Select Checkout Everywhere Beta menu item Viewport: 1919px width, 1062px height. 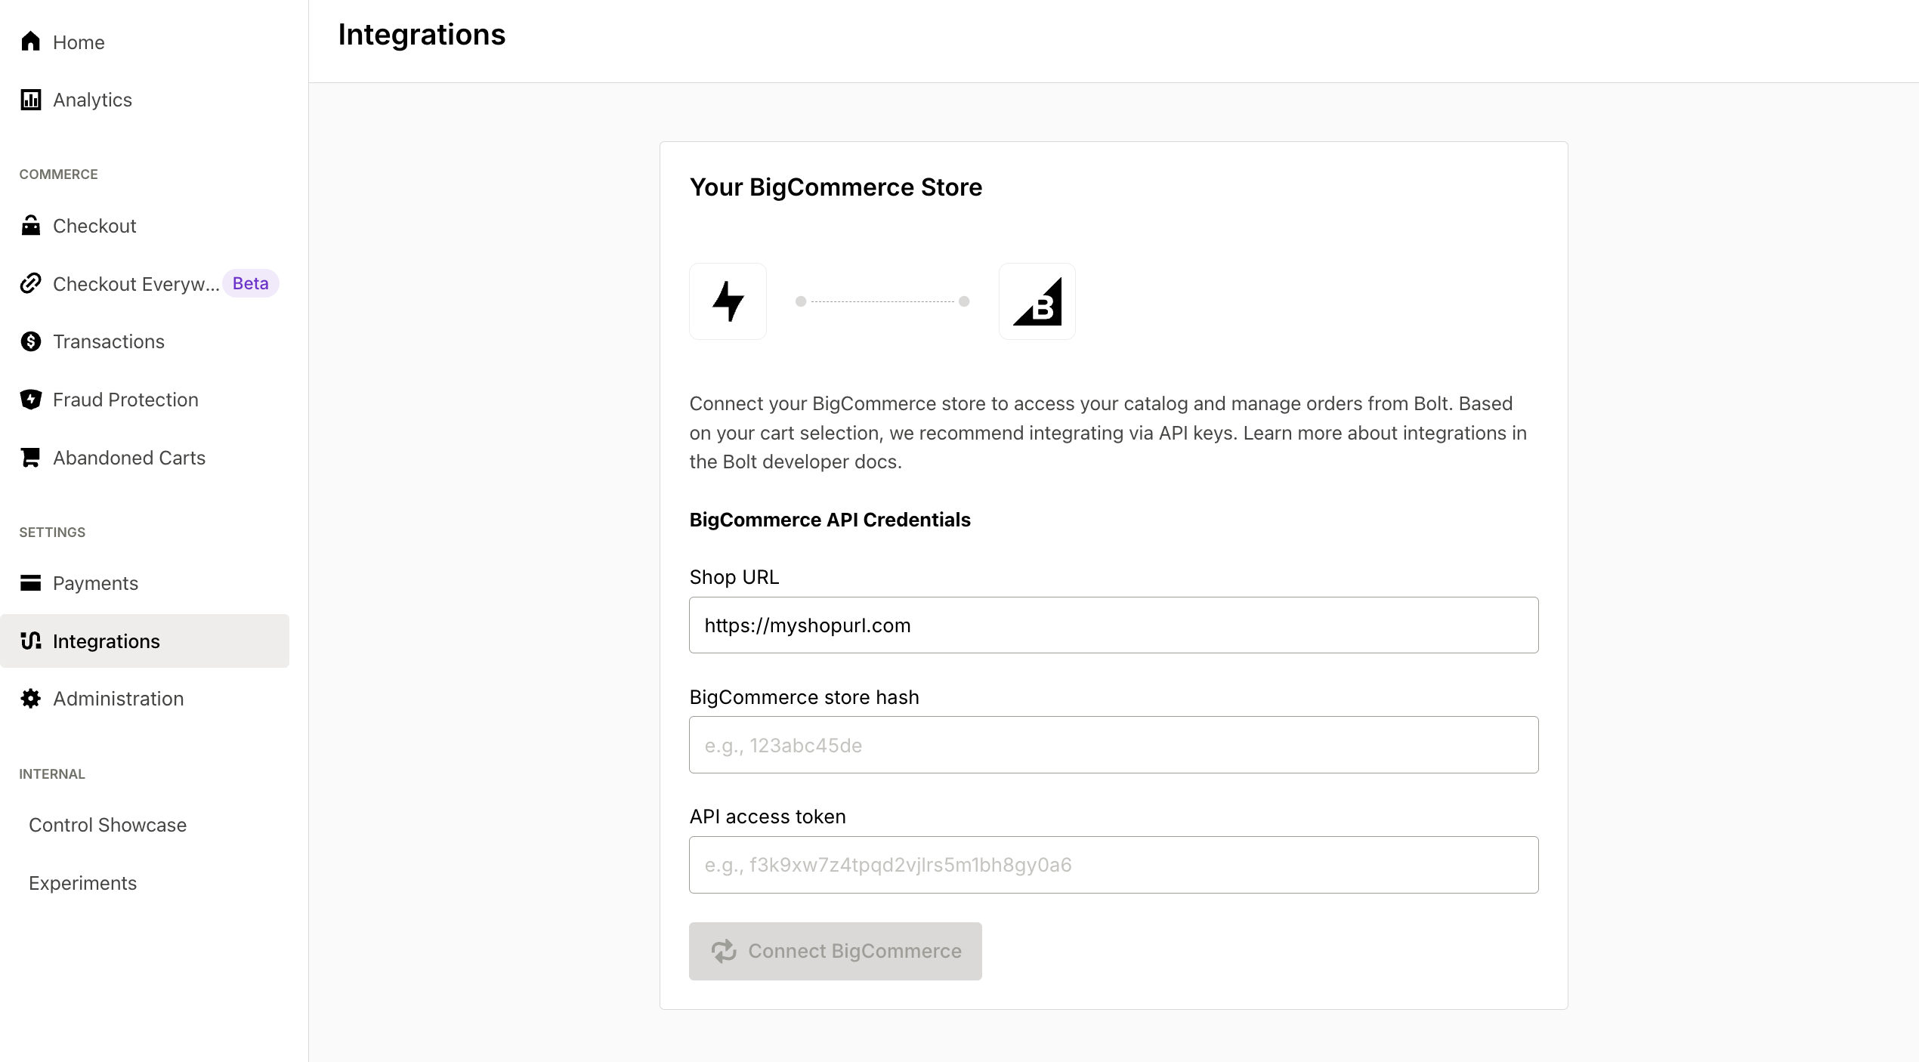(148, 282)
